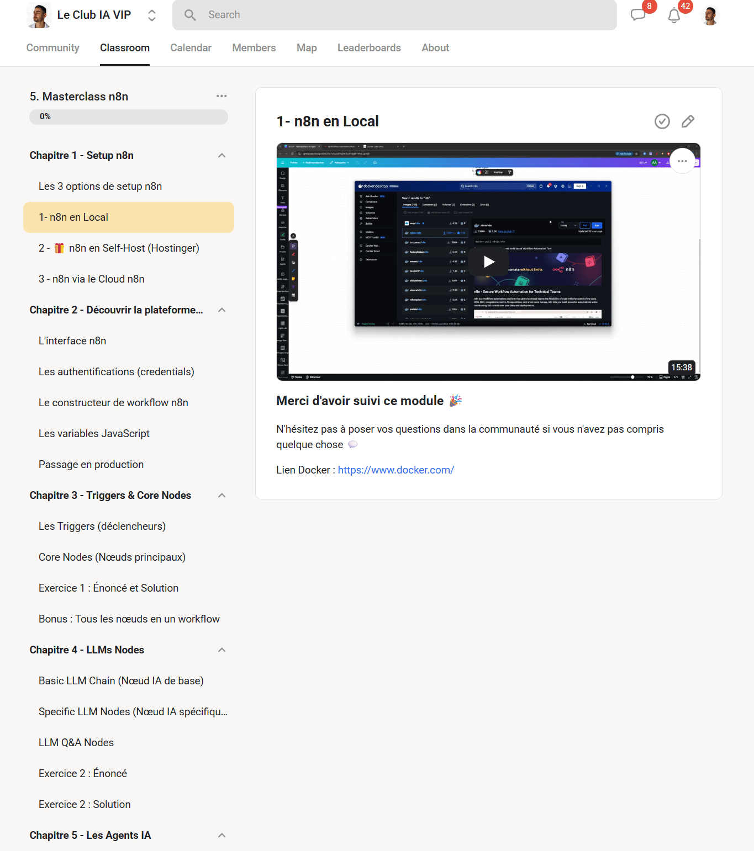This screenshot has width=754, height=851.
Task: Click the heading Merci d'avoir suivi ce module
Action: pos(360,401)
